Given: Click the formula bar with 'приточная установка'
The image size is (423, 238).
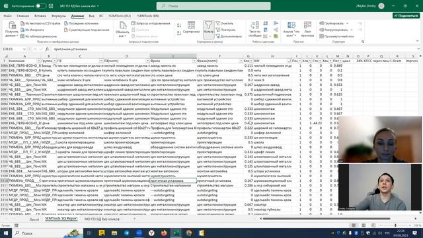Looking at the screenshot, I should [x=234, y=49].
